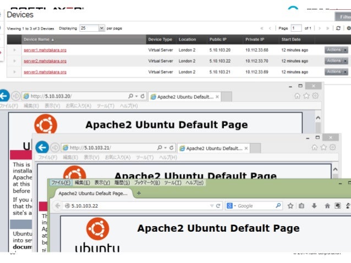Open Firefox downloads arrow
The width and height of the screenshot is (351, 263).
(x=314, y=206)
